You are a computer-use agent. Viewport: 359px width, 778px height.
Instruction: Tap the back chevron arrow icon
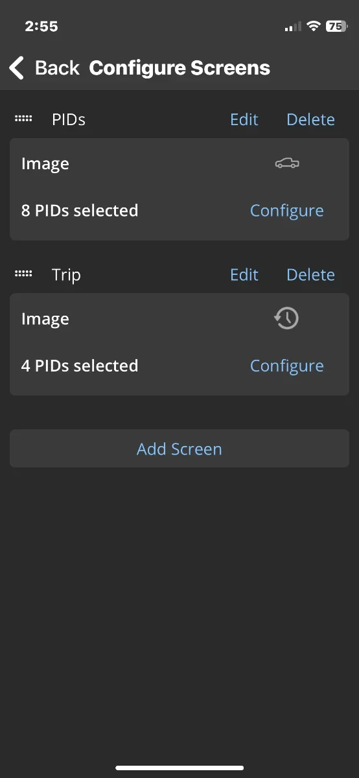16,67
